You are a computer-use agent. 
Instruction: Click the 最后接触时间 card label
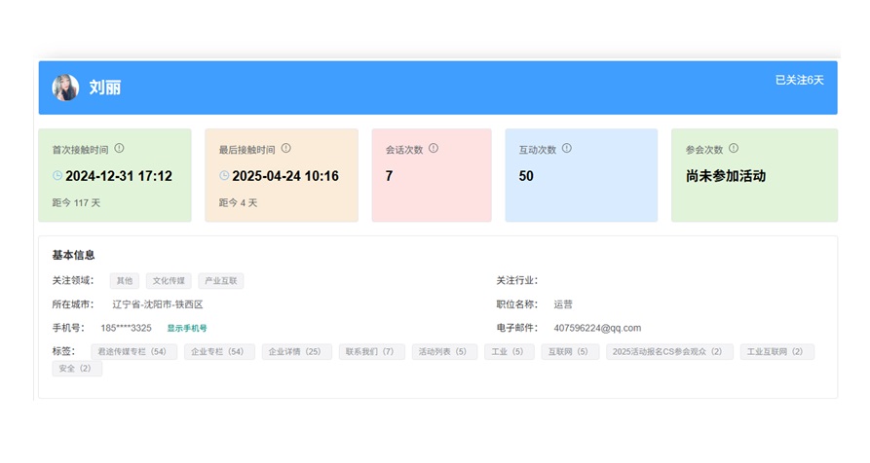[246, 150]
